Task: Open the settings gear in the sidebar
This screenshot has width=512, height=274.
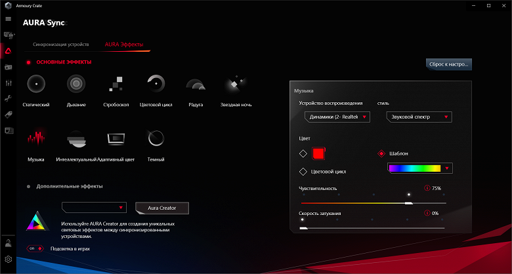Action: point(9,260)
